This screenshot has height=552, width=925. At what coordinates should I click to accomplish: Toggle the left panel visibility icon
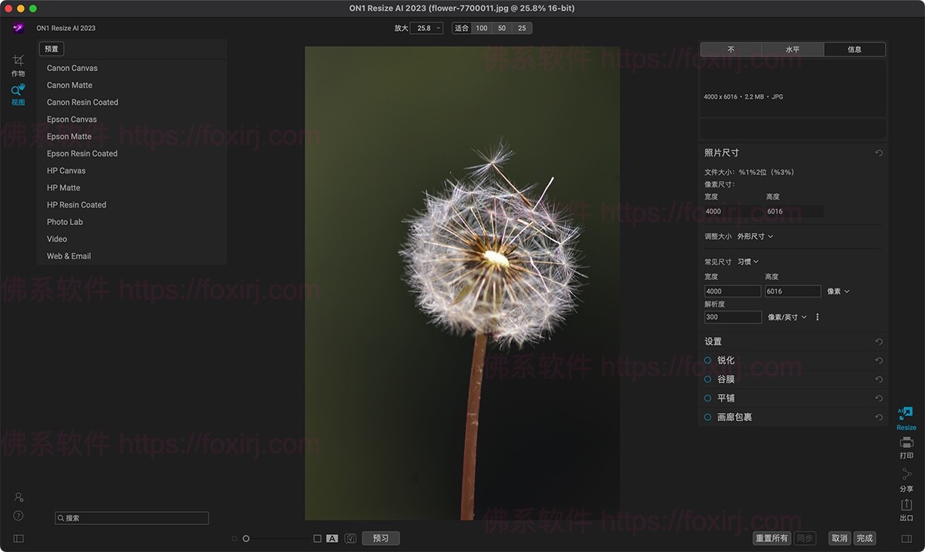[18, 538]
